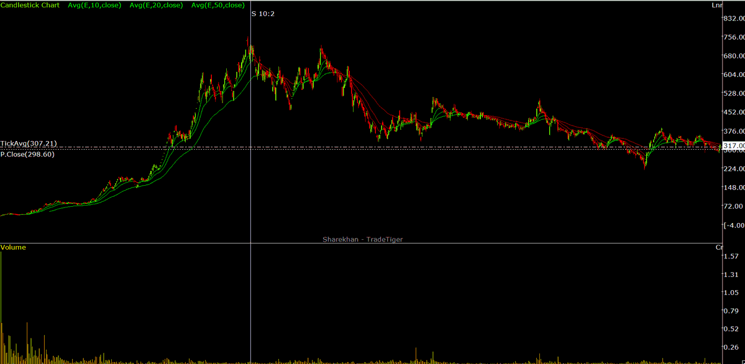Click the 148.00 price axis value

[x=734, y=187]
